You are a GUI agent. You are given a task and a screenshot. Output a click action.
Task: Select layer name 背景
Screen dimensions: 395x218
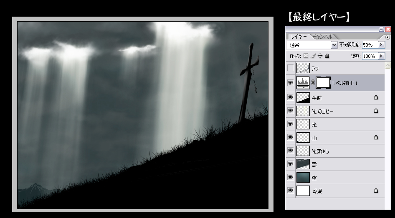coord(317,191)
